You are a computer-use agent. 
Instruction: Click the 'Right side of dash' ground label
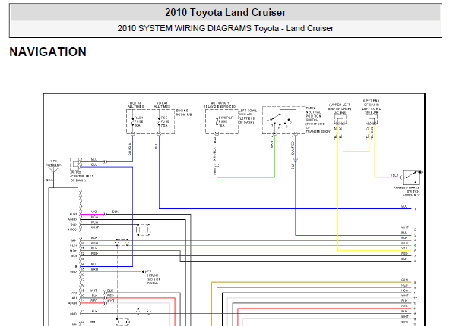pos(154,279)
